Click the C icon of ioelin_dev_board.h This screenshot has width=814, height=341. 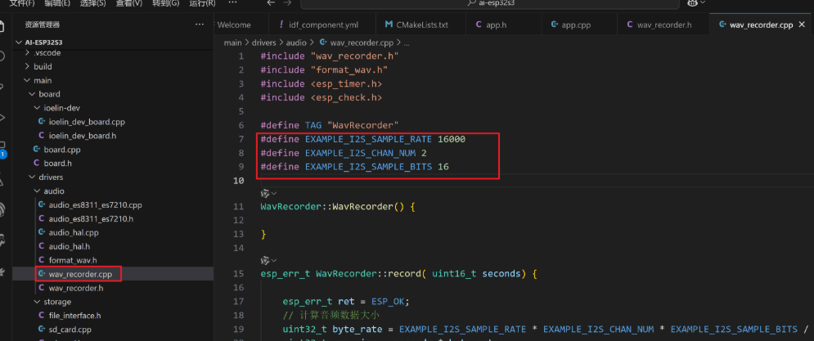click(42, 136)
